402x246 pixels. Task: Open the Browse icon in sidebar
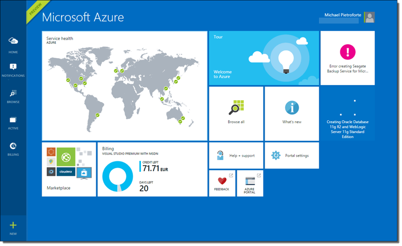click(x=13, y=93)
